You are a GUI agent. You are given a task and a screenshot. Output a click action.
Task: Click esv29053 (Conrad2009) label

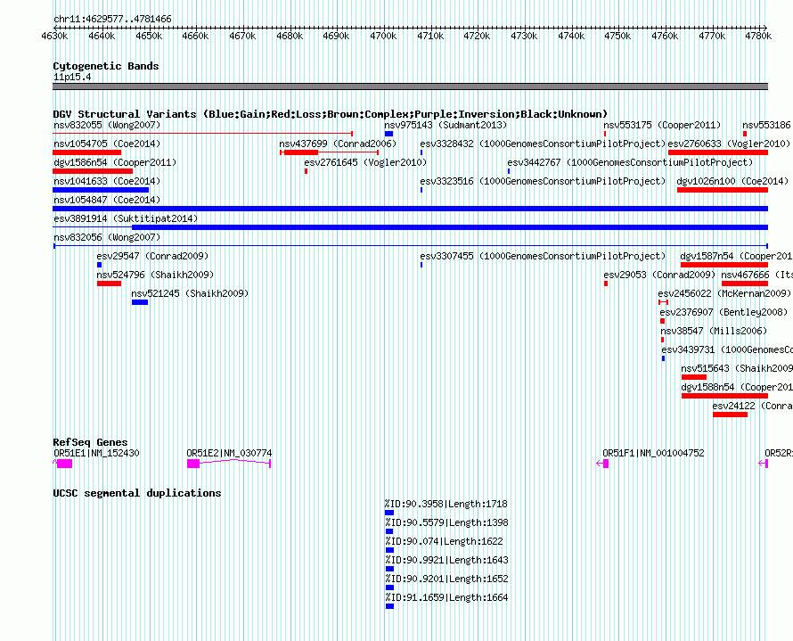659,275
